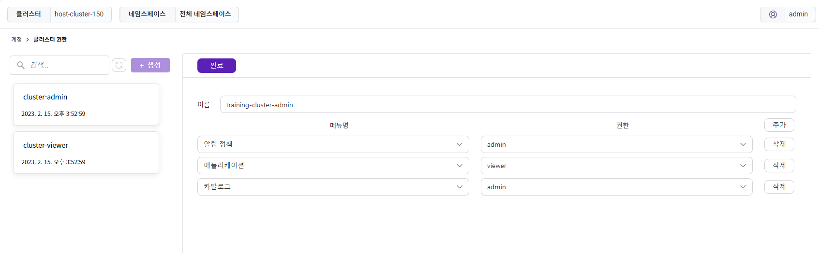The width and height of the screenshot is (819, 253).
Task: Click the 권한 column header
Action: point(623,126)
